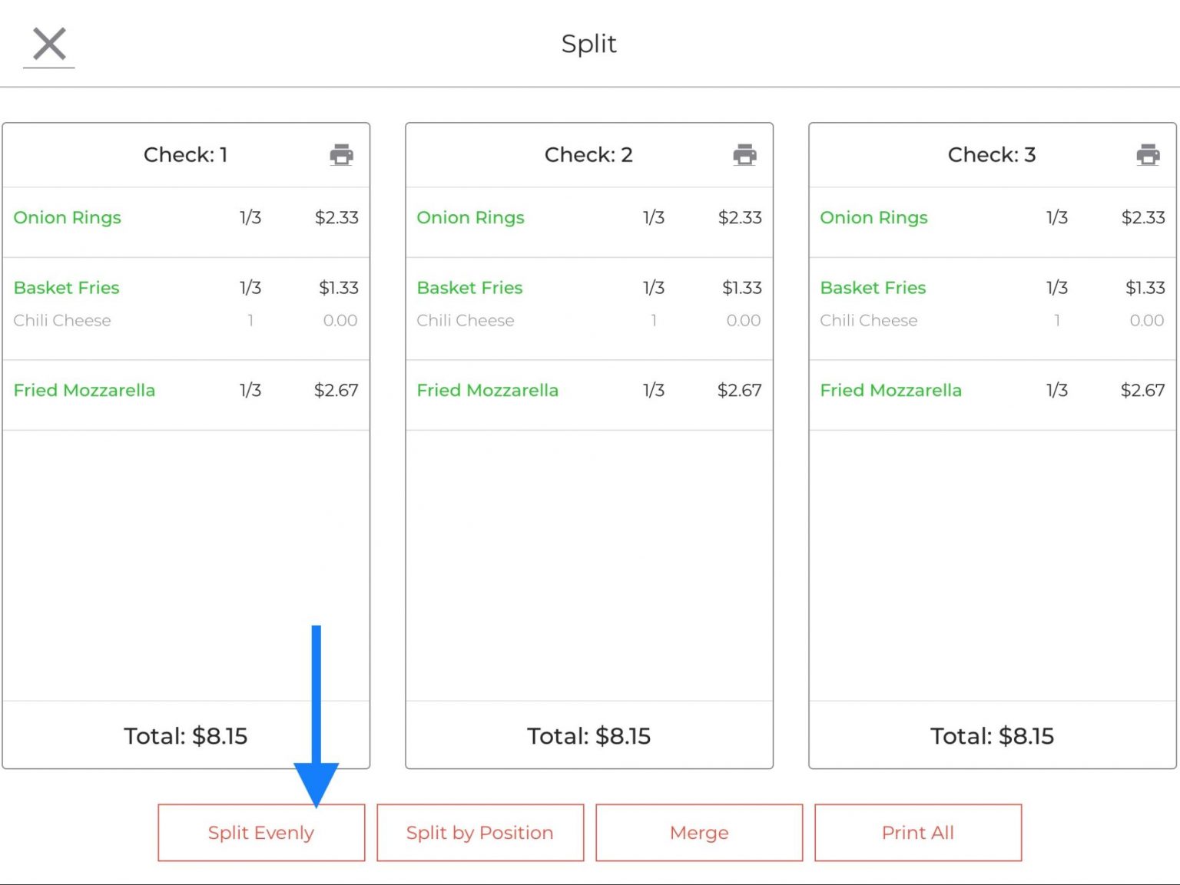Click the print icon on Check 3

1147,154
